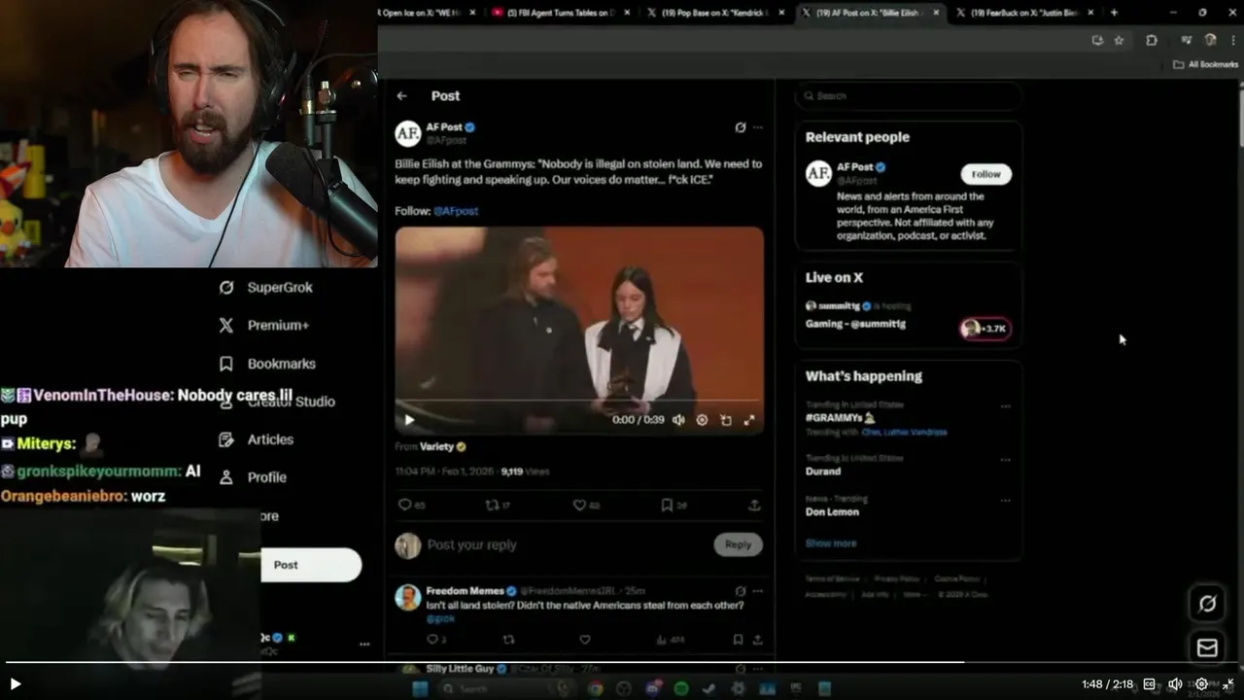Viewport: 1244px width, 700px height.
Task: Click the X search box
Action: coord(908,96)
